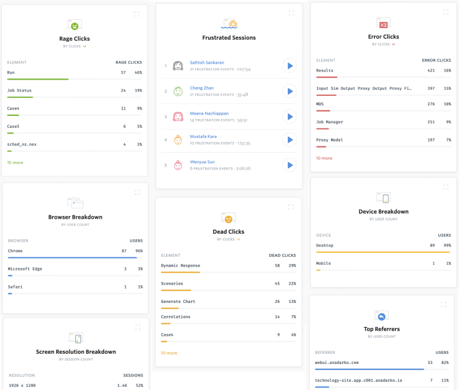Expand the Browser Breakdown card fullscreen

click(x=137, y=193)
